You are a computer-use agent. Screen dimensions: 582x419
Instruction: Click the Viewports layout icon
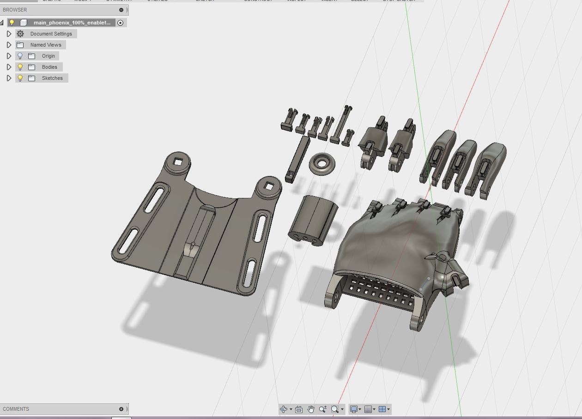pyautogui.click(x=382, y=409)
